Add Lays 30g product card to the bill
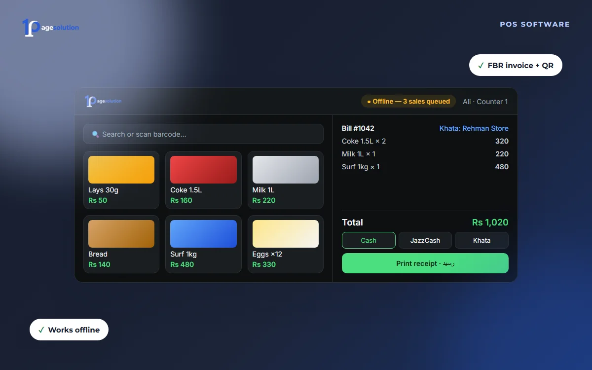 point(121,180)
